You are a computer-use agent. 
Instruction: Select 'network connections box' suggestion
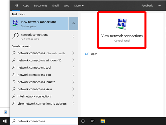(44, 75)
